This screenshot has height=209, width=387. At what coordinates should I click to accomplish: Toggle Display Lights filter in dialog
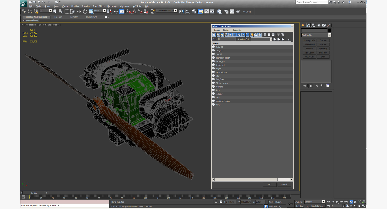pyautogui.click(x=222, y=35)
